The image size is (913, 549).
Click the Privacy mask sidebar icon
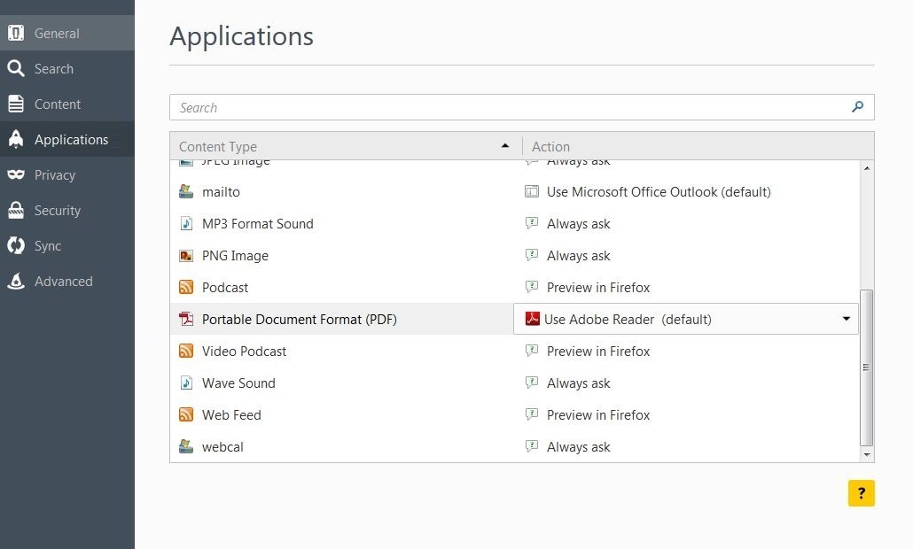(x=16, y=174)
